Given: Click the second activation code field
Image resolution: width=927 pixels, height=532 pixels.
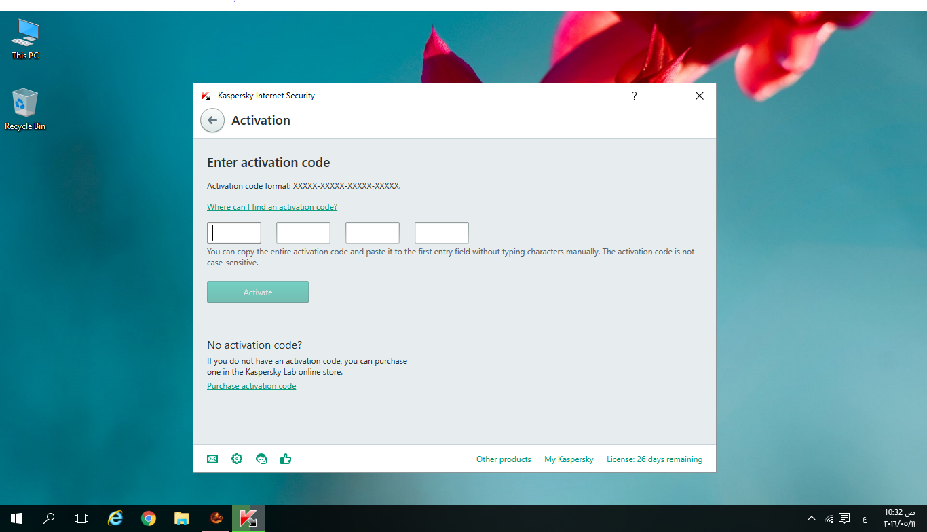Looking at the screenshot, I should pyautogui.click(x=303, y=233).
